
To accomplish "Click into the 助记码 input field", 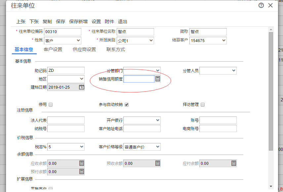I will [66, 71].
